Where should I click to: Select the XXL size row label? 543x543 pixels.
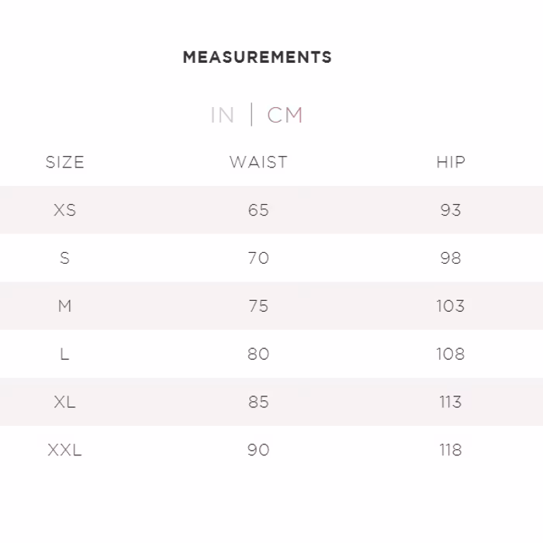coord(64,451)
